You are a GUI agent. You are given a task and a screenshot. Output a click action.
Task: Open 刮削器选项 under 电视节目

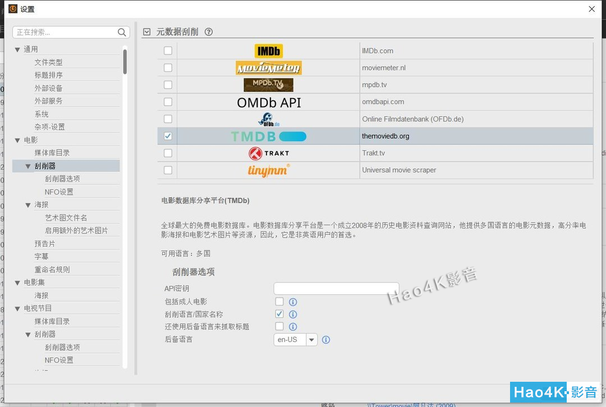pyautogui.click(x=62, y=347)
